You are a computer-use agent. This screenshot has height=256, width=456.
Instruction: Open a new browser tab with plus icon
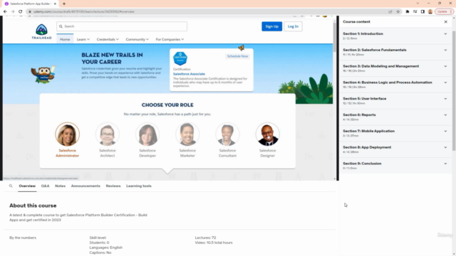64,4
